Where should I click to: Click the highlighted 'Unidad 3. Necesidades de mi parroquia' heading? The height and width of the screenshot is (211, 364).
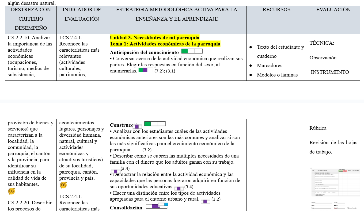[155, 38]
